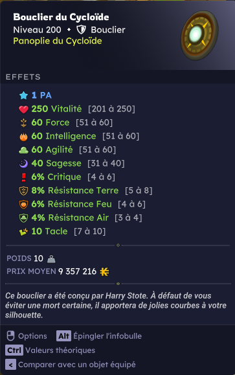Click the Cycloïde shield item image
Viewport: 235px width, 375px height.
click(199, 36)
